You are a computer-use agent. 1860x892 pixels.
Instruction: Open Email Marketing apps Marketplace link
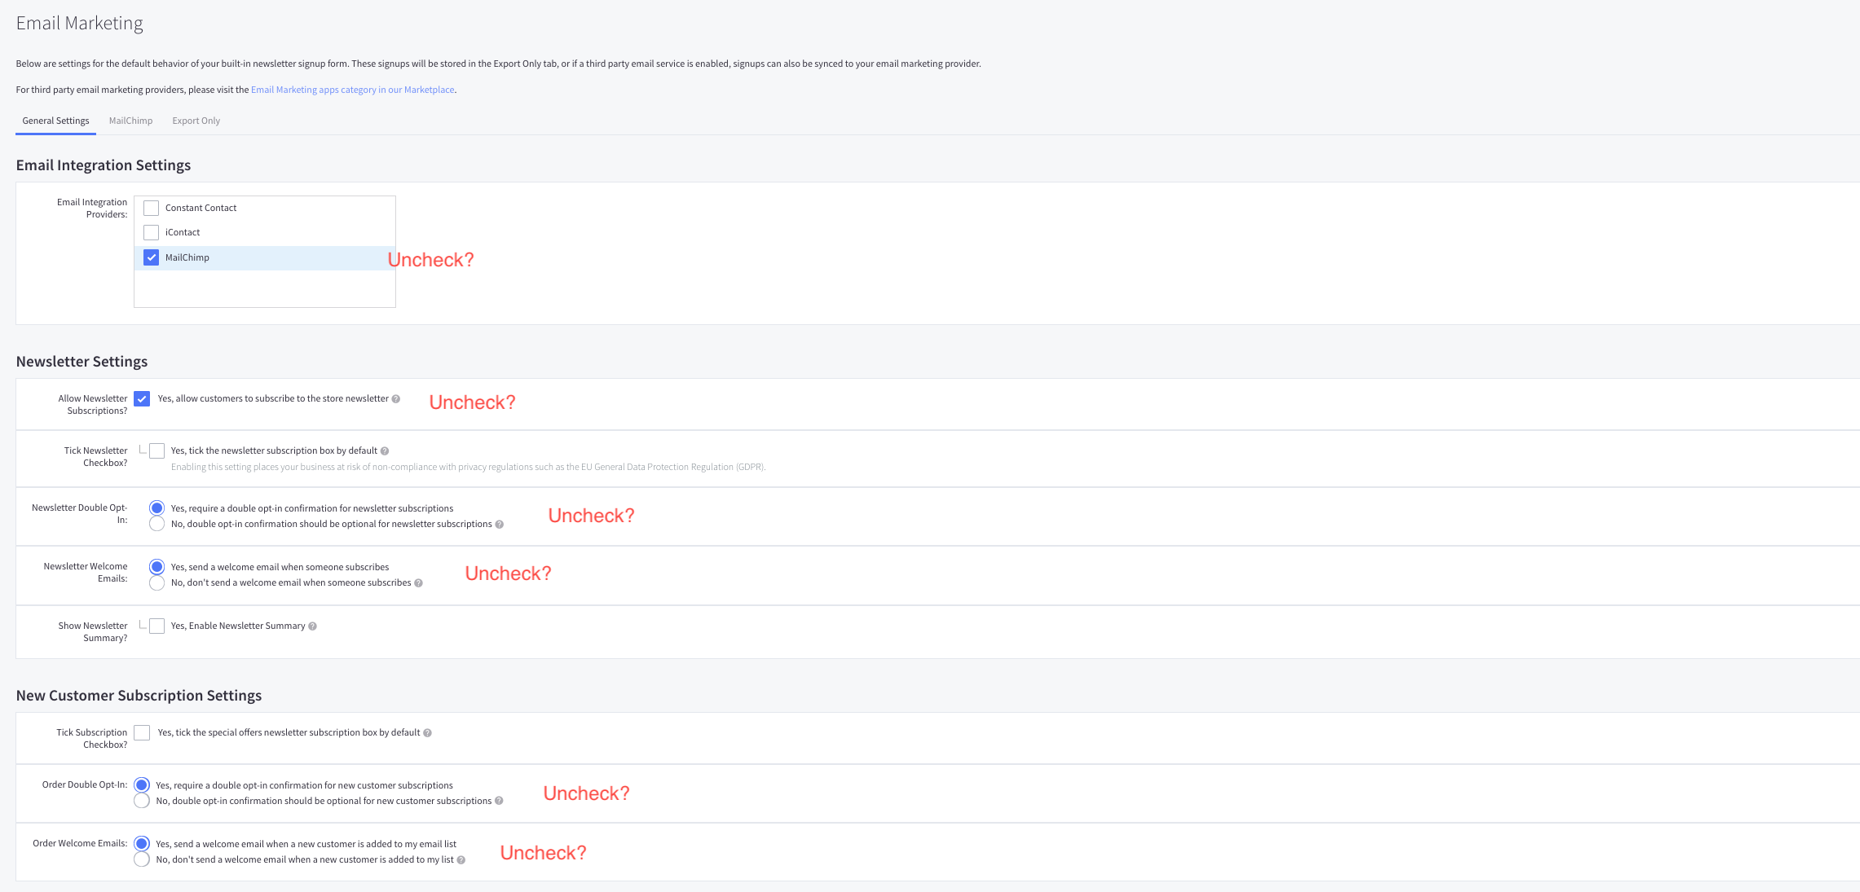click(352, 90)
